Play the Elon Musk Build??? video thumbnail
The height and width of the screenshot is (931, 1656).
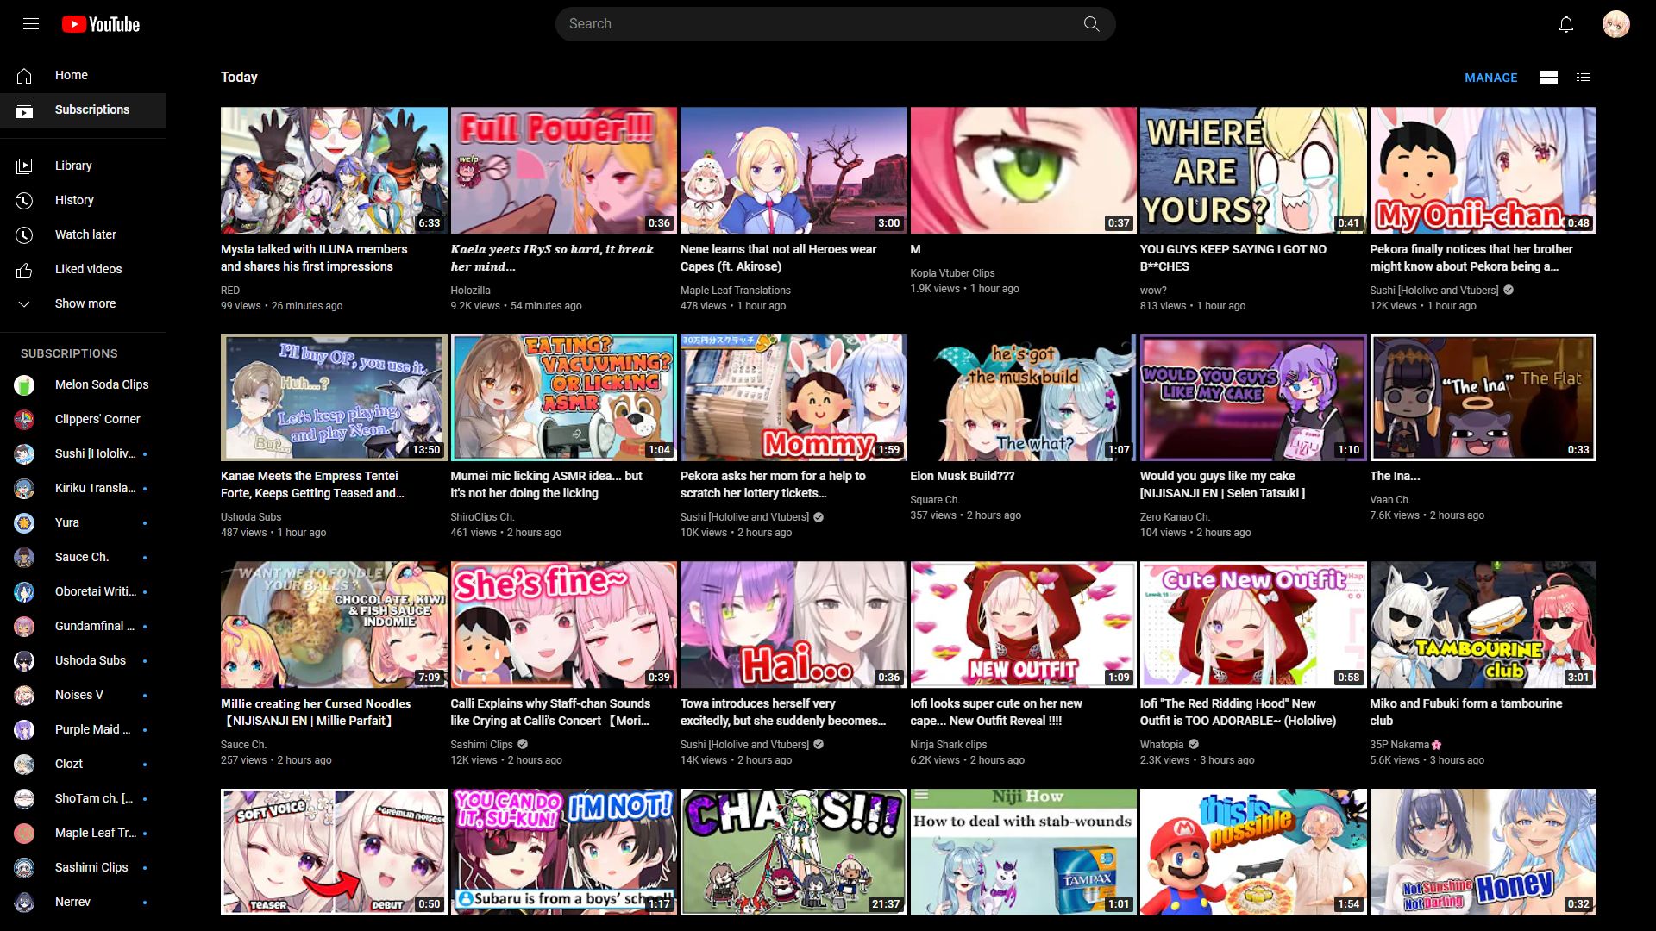coord(1023,397)
